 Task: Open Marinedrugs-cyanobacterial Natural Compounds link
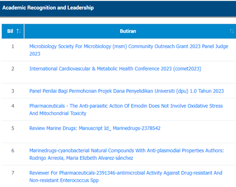click(127, 154)
